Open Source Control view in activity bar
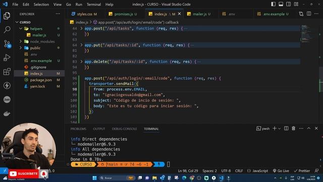Viewport: 323px width, 182px height. 7,44
